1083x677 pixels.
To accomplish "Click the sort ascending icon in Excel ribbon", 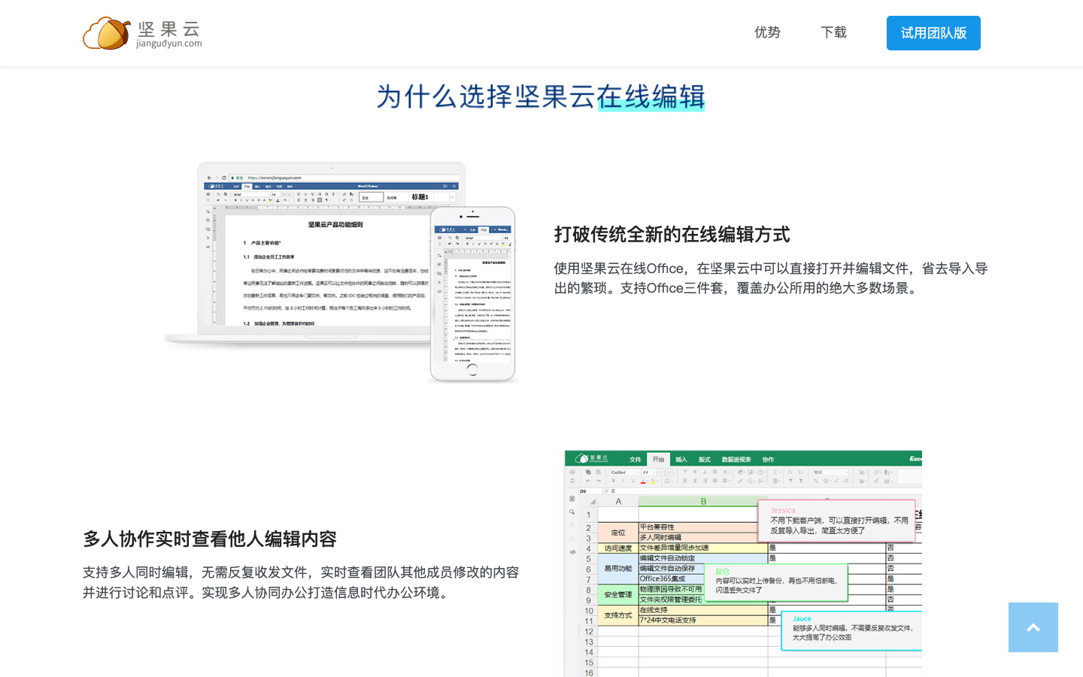I will click(x=790, y=472).
